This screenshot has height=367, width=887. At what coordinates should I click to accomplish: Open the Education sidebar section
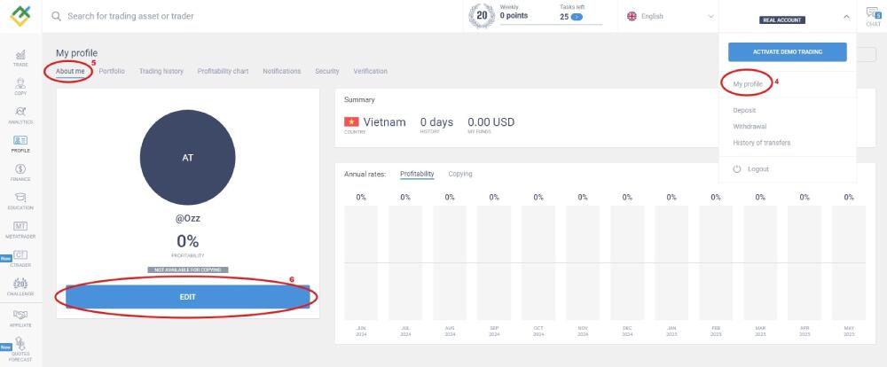[20, 200]
